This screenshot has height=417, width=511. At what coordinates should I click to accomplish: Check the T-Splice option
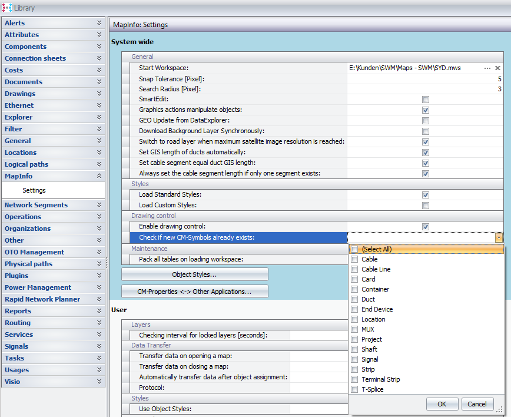354,389
